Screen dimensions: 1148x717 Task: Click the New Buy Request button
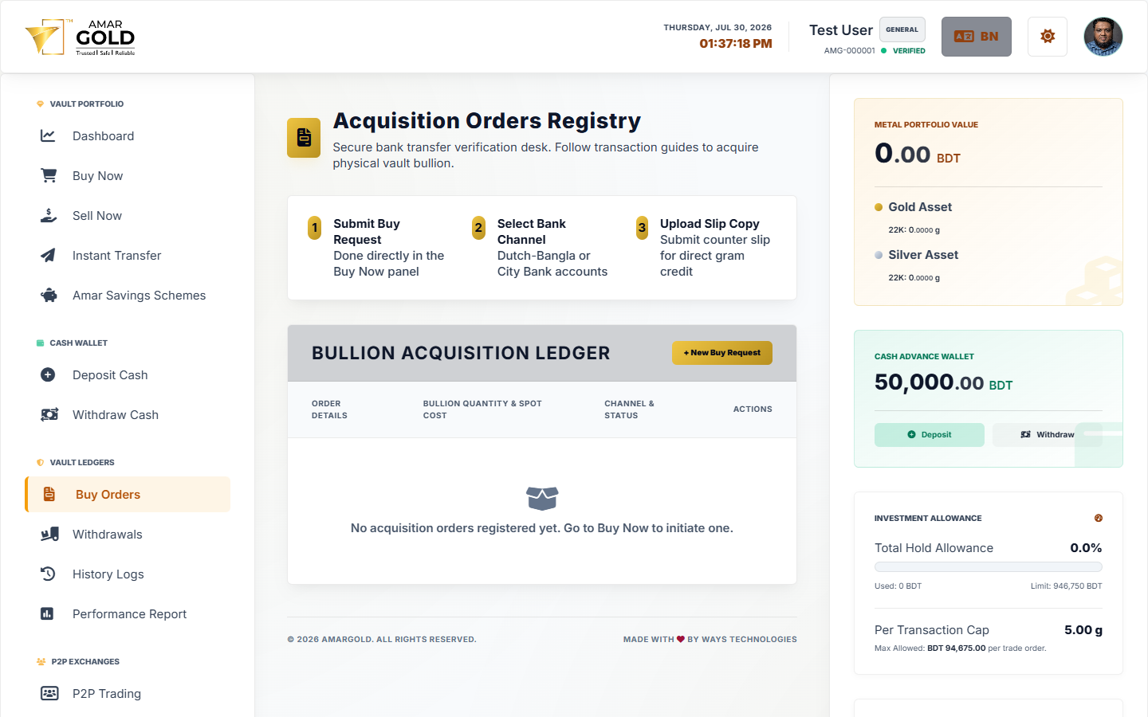coord(722,353)
